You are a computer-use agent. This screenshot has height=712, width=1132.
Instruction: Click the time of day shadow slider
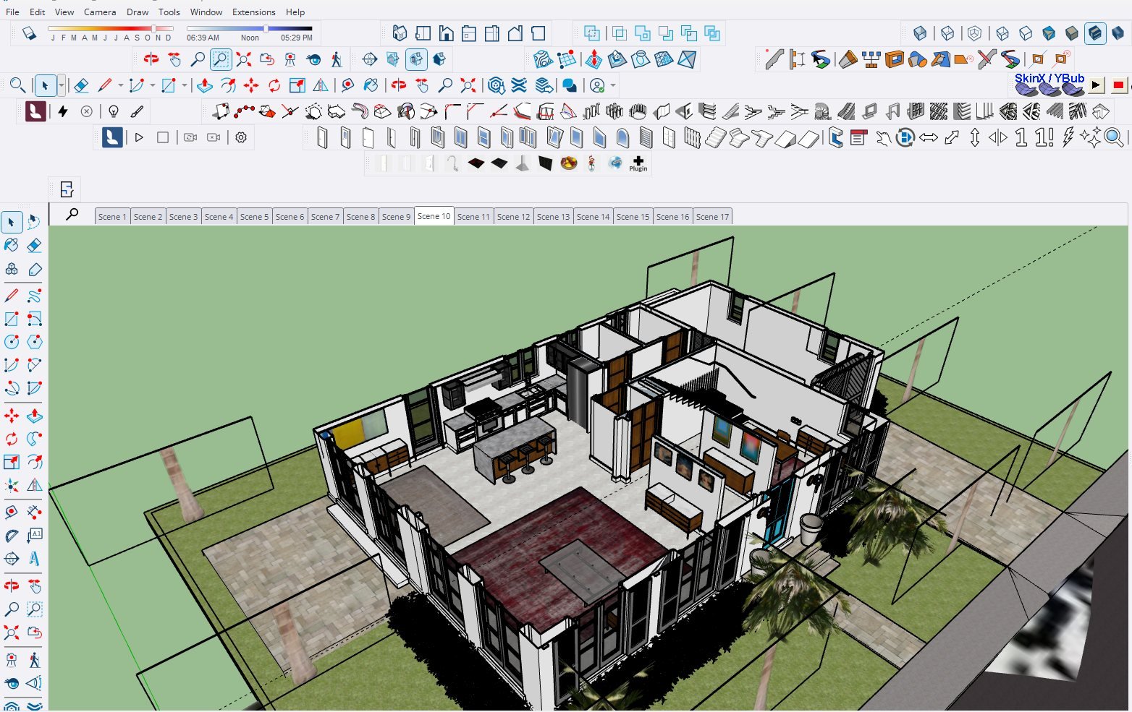click(x=250, y=29)
